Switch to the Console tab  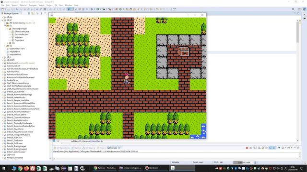pos(114,148)
